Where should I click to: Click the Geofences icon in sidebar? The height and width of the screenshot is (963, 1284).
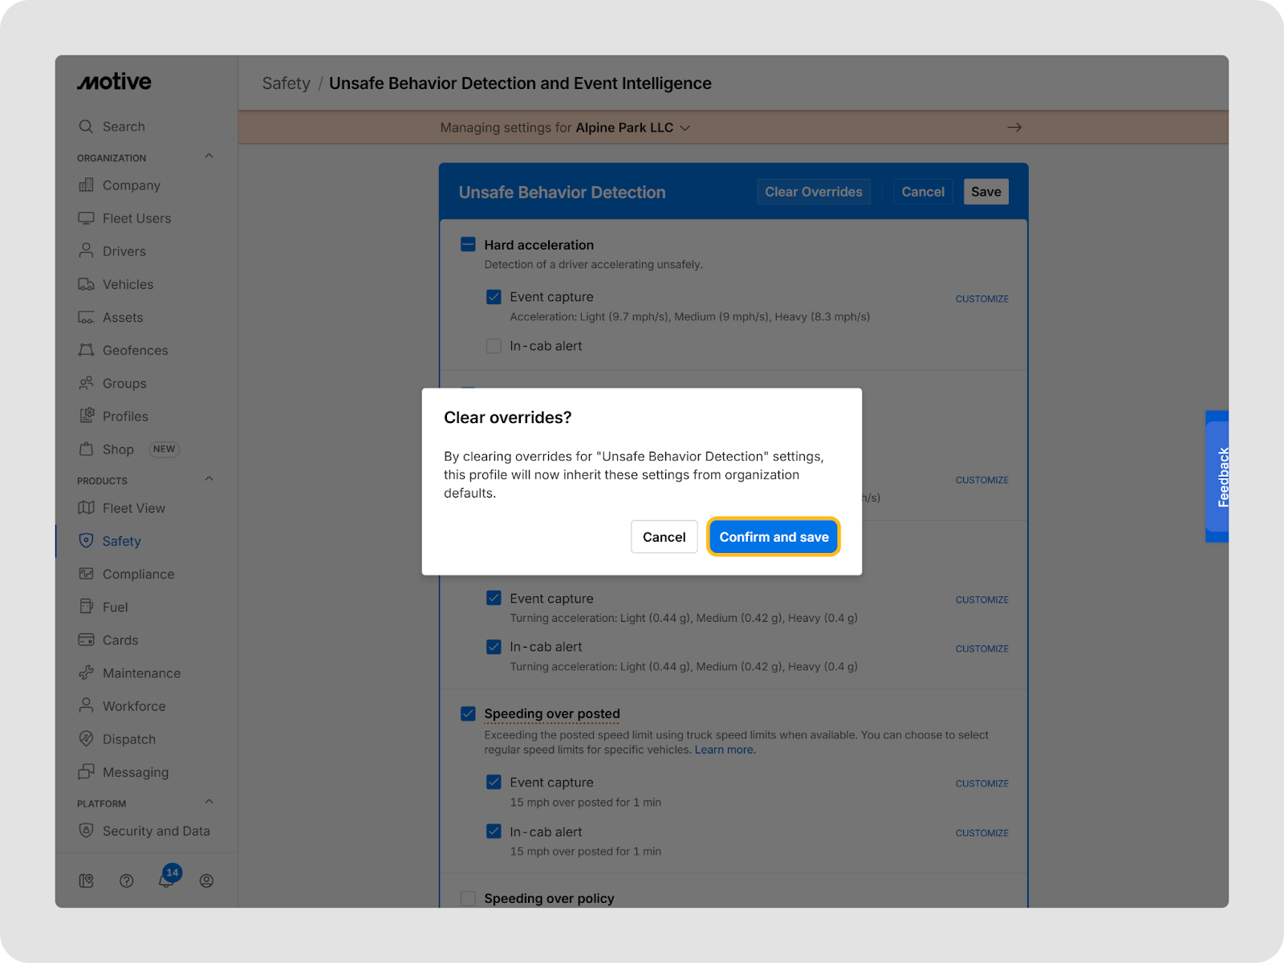(x=86, y=350)
